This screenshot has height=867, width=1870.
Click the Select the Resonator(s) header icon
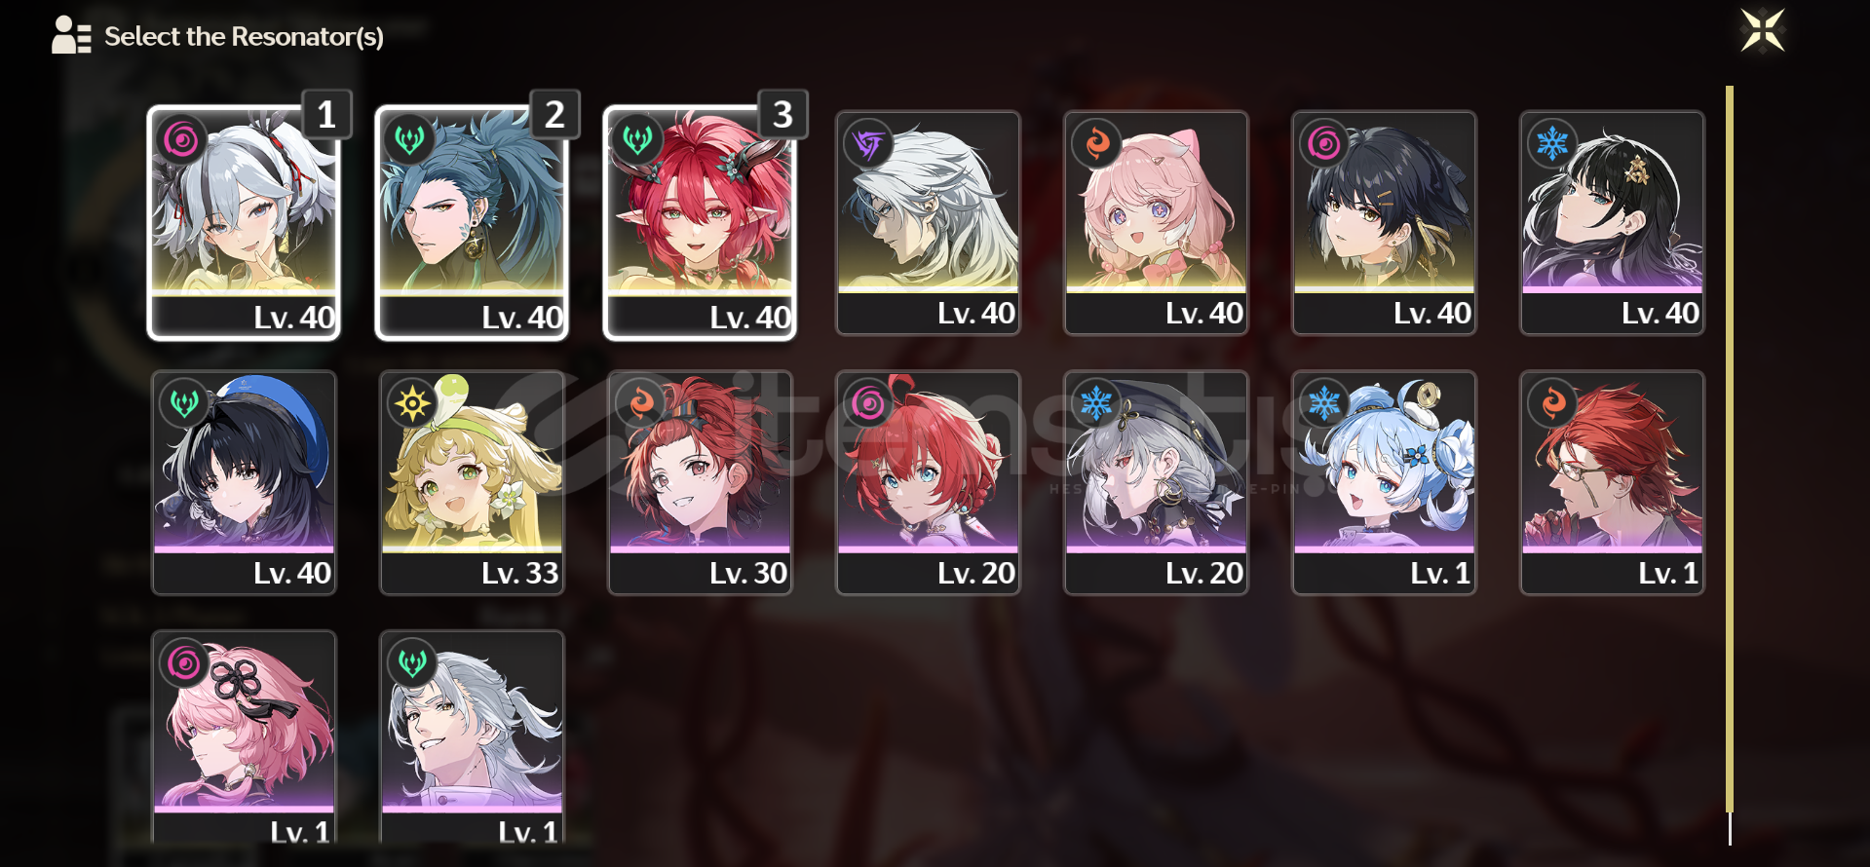point(71,35)
